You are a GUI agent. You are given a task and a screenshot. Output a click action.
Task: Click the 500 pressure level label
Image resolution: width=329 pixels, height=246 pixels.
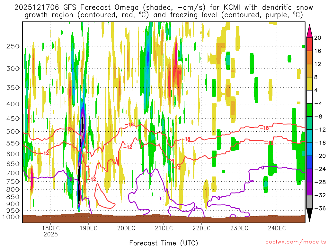[x=13, y=132]
